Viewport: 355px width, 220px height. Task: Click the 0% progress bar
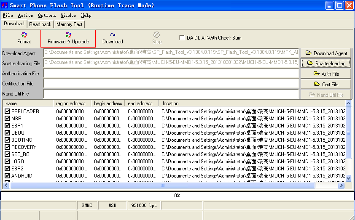click(177, 196)
